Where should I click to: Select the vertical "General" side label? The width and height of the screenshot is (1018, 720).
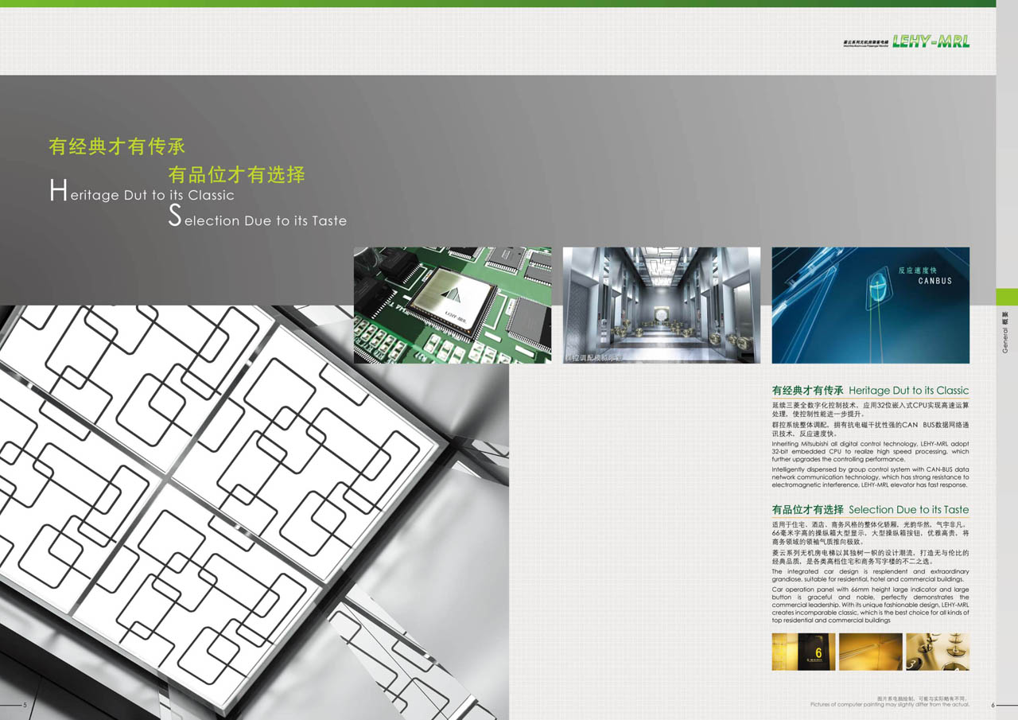pos(1005,332)
